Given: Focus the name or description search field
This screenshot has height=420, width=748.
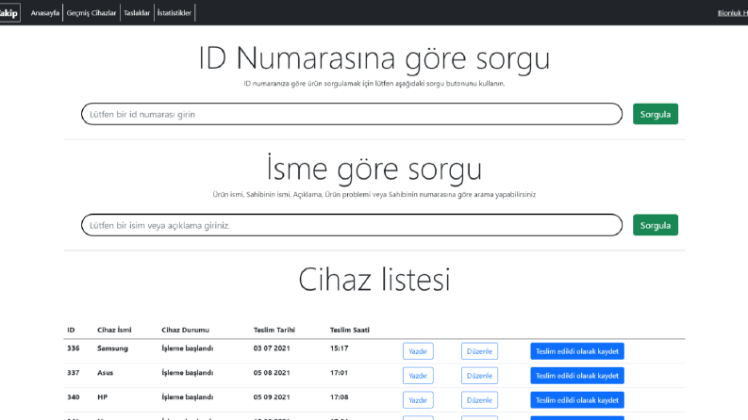Looking at the screenshot, I should click(x=352, y=225).
